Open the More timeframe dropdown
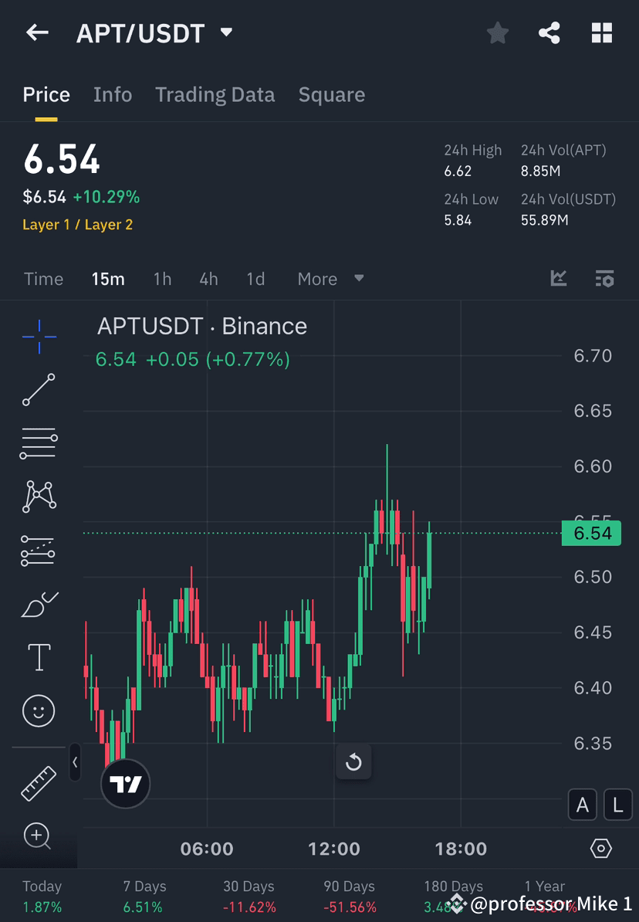 pyautogui.click(x=330, y=279)
